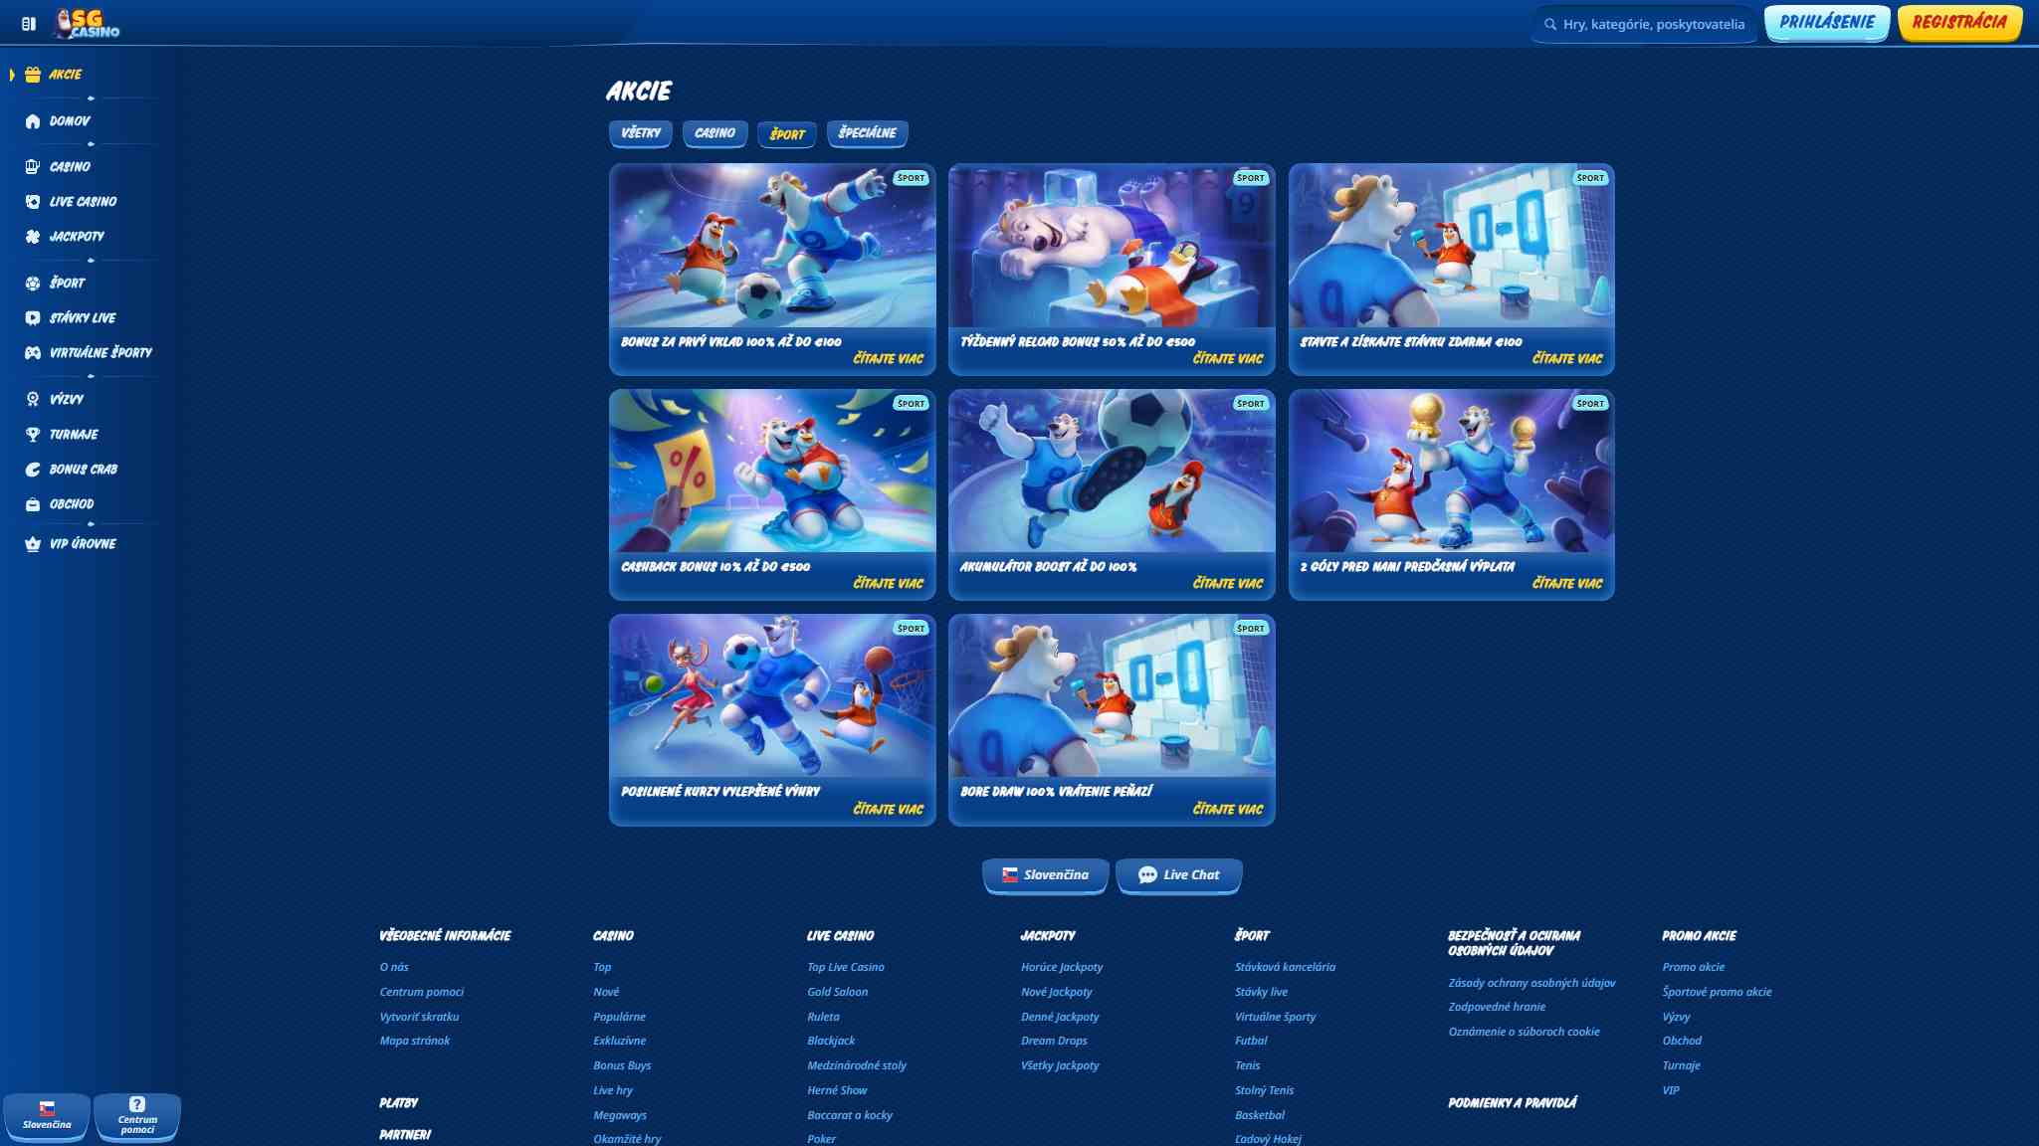The image size is (2039, 1146).
Task: Select the Výzvy sidebar icon
Action: (33, 398)
